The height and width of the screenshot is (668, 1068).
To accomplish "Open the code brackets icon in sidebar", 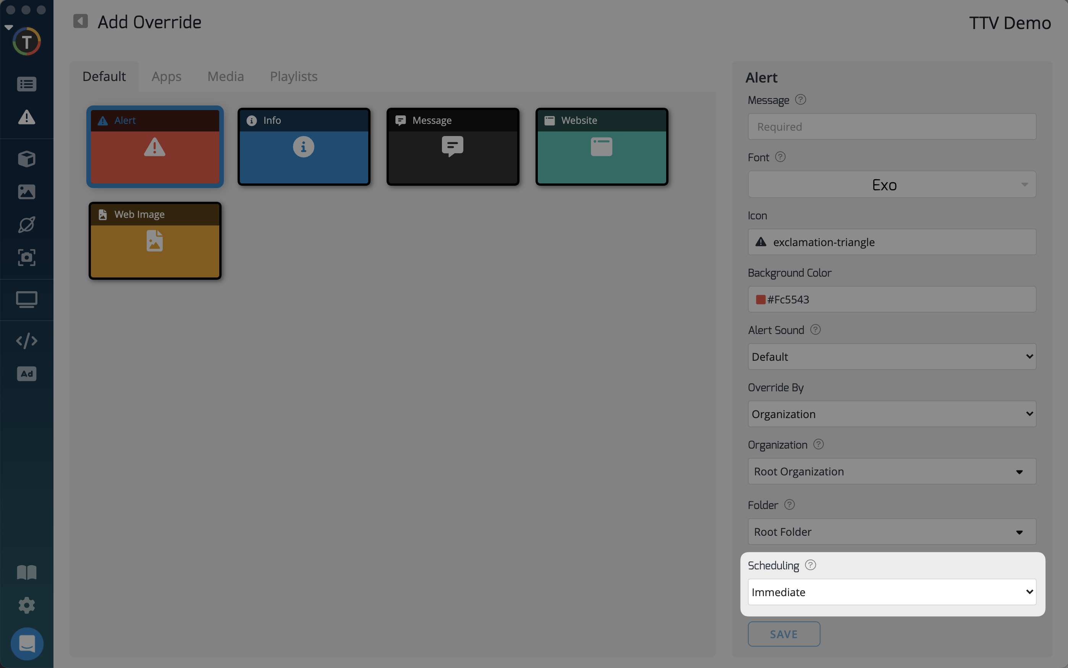I will tap(26, 340).
